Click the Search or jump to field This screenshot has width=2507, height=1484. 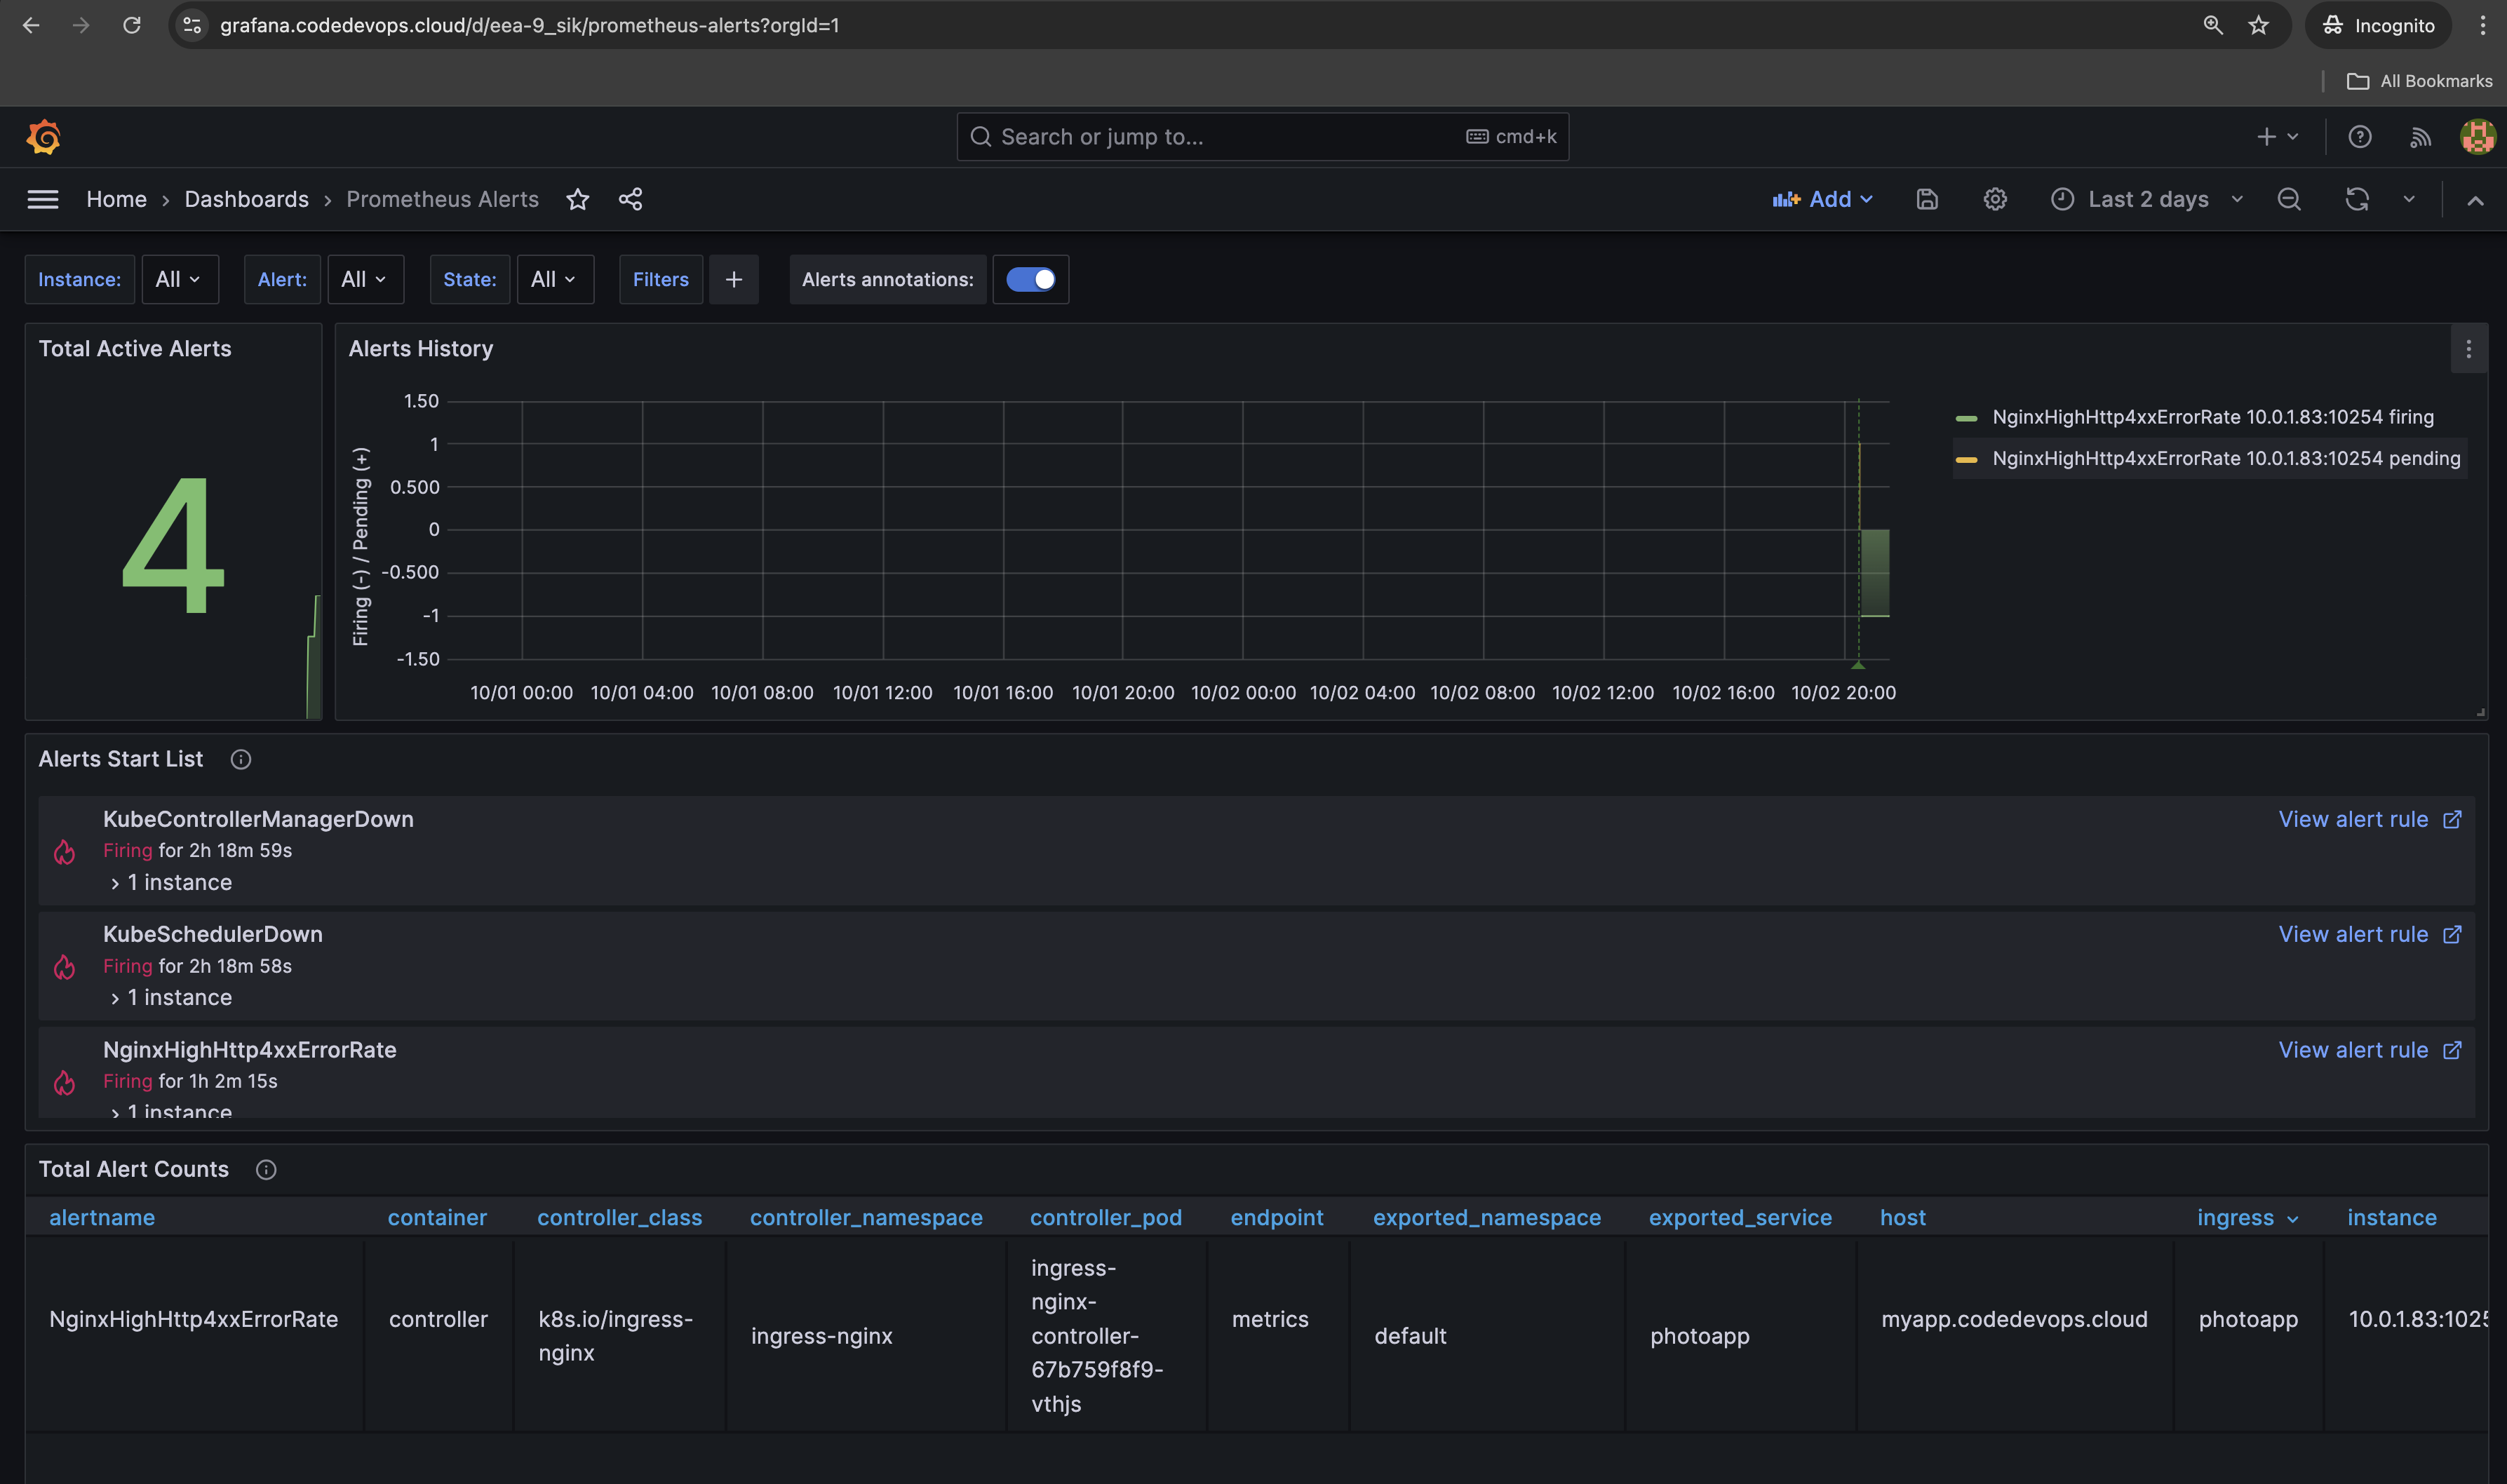pos(1262,137)
